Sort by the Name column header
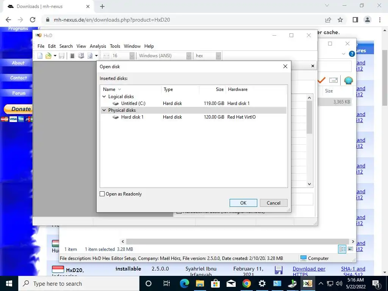The image size is (388, 291). click(x=131, y=89)
